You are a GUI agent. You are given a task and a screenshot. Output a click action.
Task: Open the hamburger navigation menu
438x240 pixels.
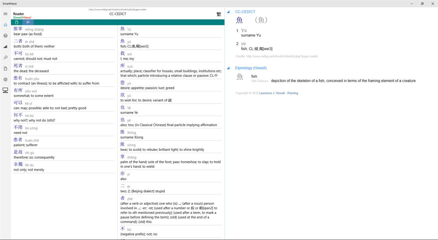pos(5,14)
